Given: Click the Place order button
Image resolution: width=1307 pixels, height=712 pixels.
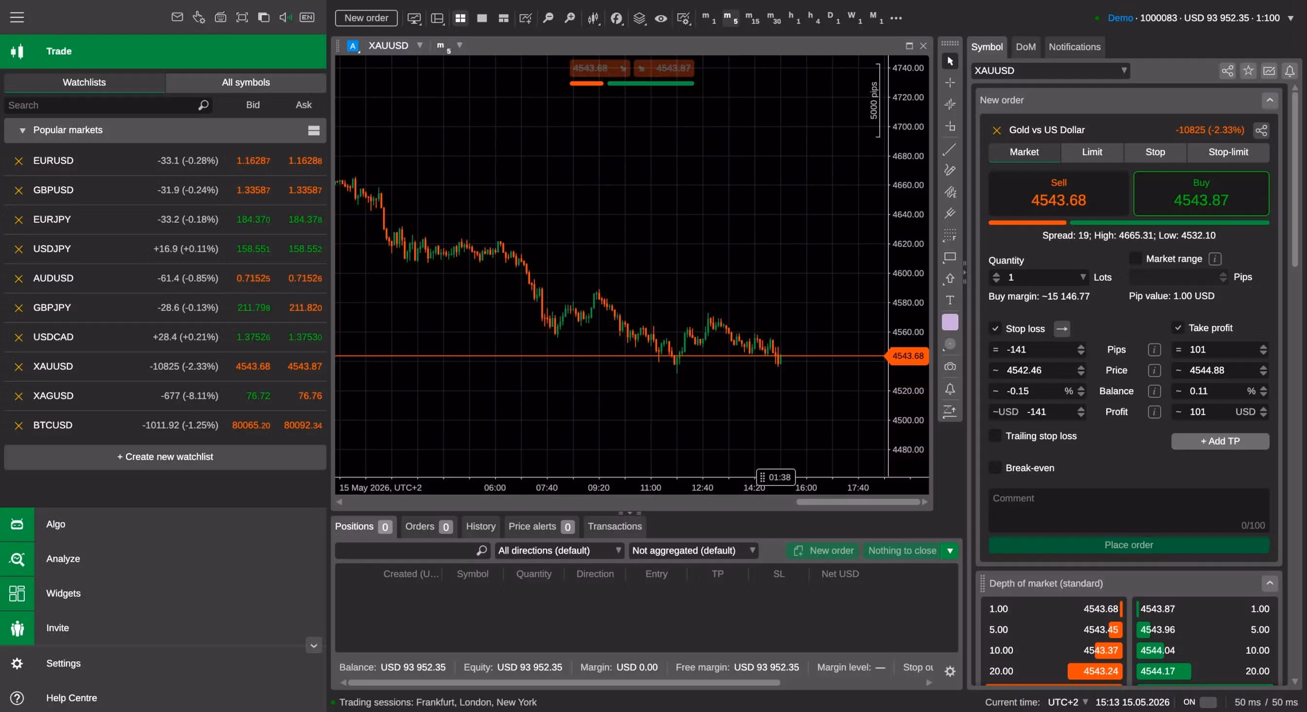Looking at the screenshot, I should tap(1129, 545).
